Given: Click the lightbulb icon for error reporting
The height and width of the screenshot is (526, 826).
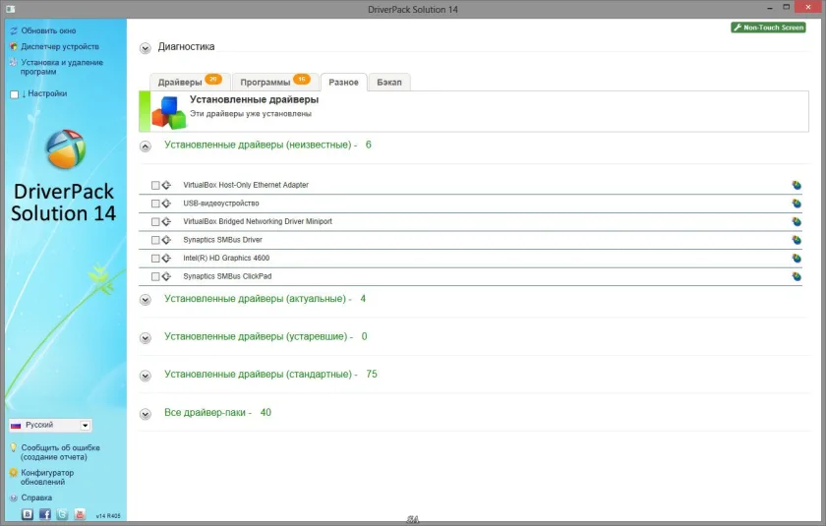Looking at the screenshot, I should tap(14, 447).
